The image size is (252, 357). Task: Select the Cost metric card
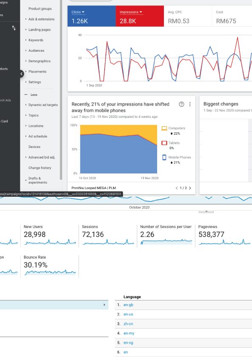tap(232, 16)
